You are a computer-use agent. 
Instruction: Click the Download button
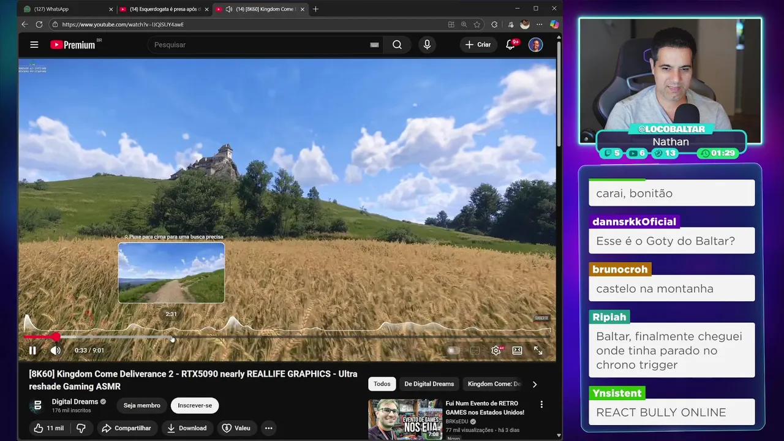point(187,428)
